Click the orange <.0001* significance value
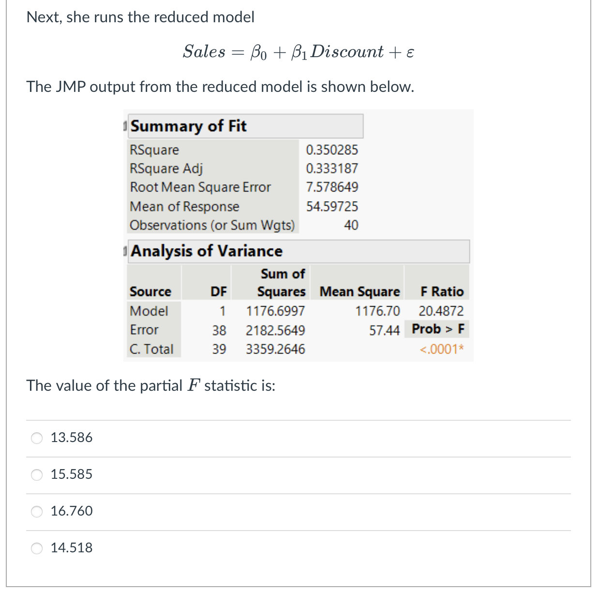Image resolution: width=599 pixels, height=591 pixels. click(x=441, y=349)
